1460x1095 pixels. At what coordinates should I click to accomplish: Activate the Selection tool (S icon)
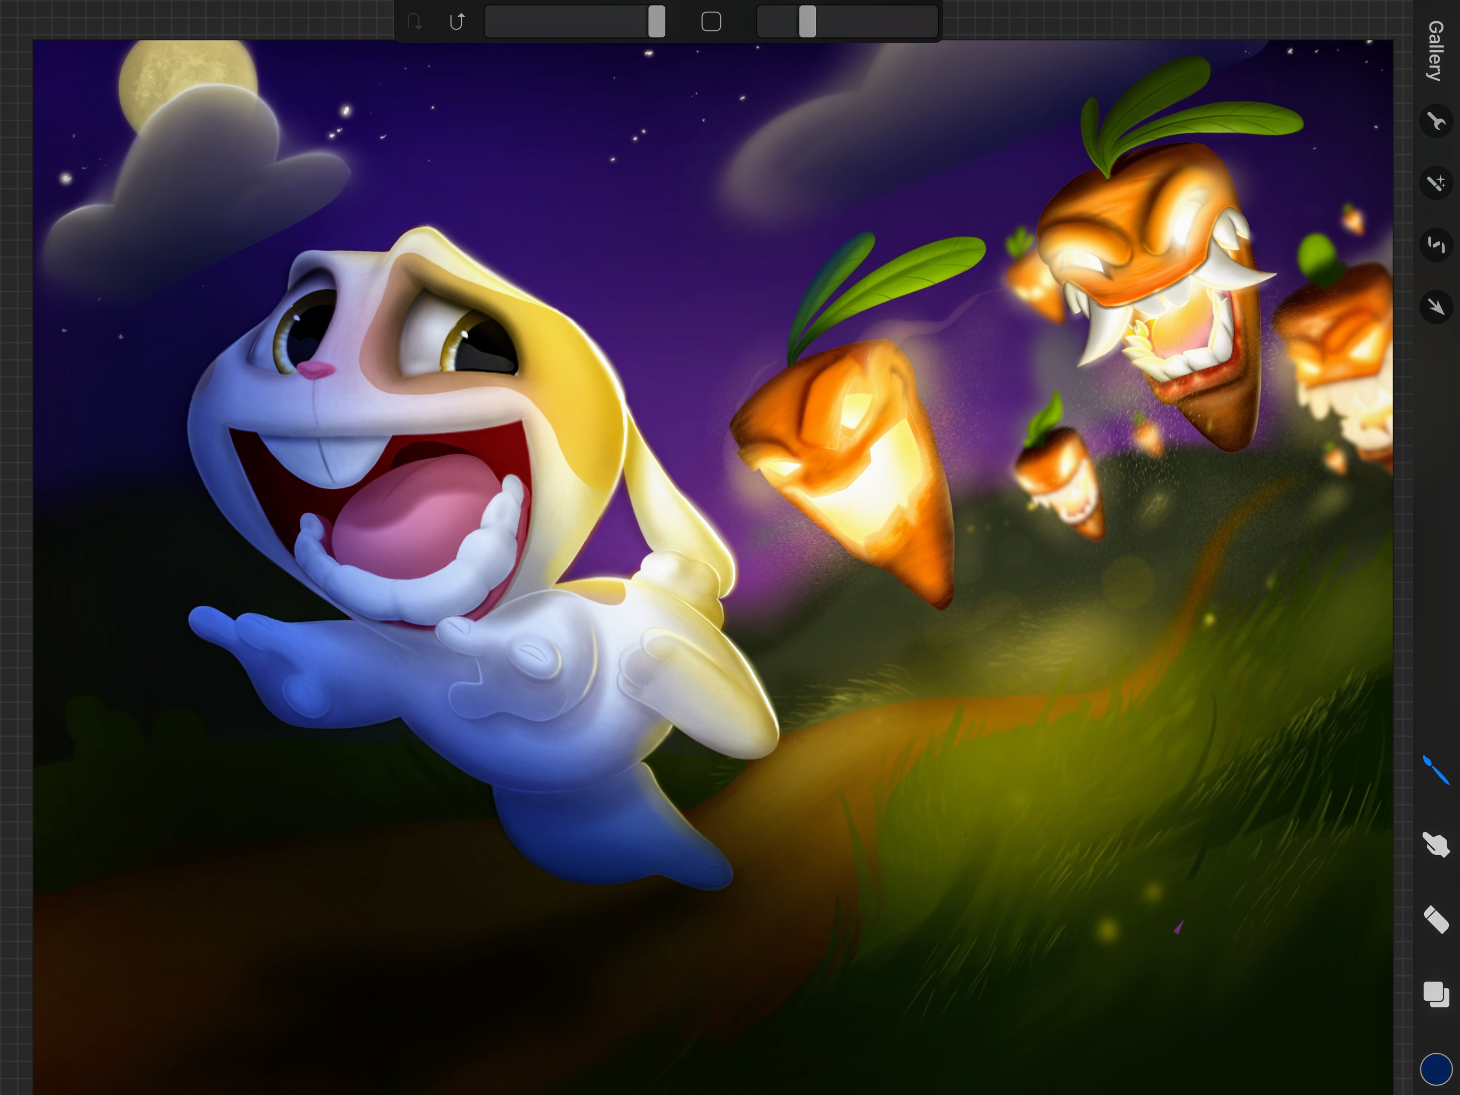point(1436,245)
